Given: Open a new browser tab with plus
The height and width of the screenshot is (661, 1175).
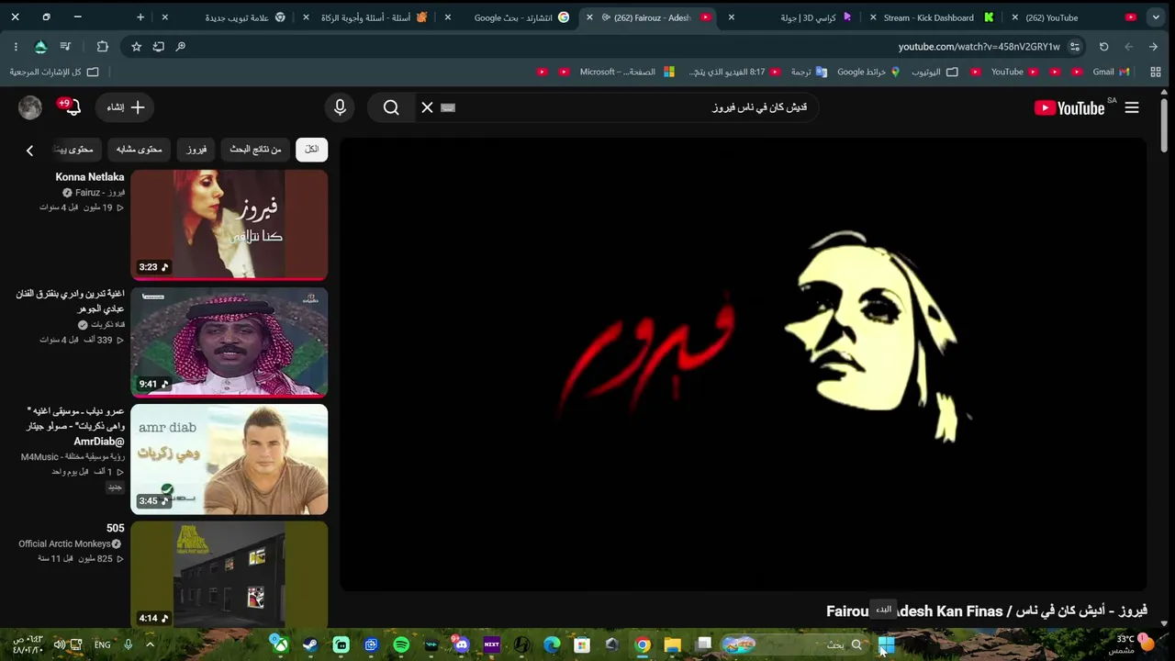Looking at the screenshot, I should [140, 17].
